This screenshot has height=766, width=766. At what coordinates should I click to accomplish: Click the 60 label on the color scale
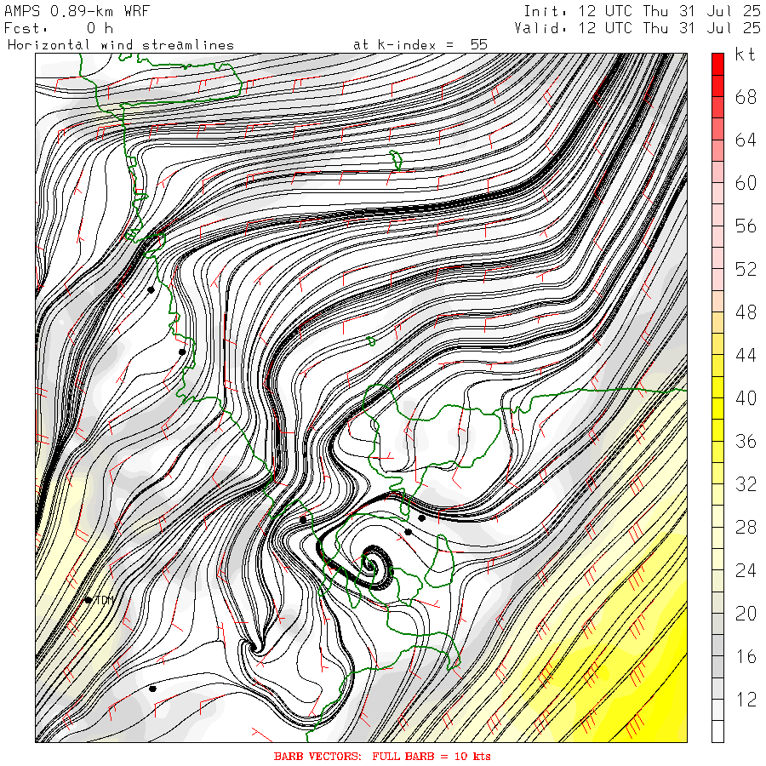click(746, 183)
